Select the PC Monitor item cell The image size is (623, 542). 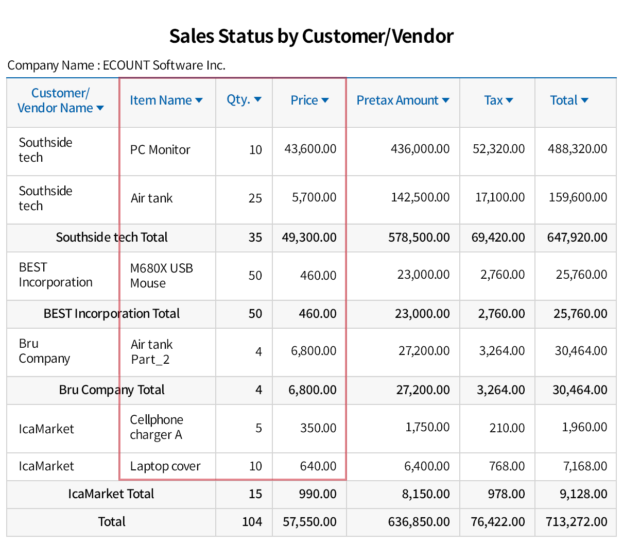[x=160, y=150]
